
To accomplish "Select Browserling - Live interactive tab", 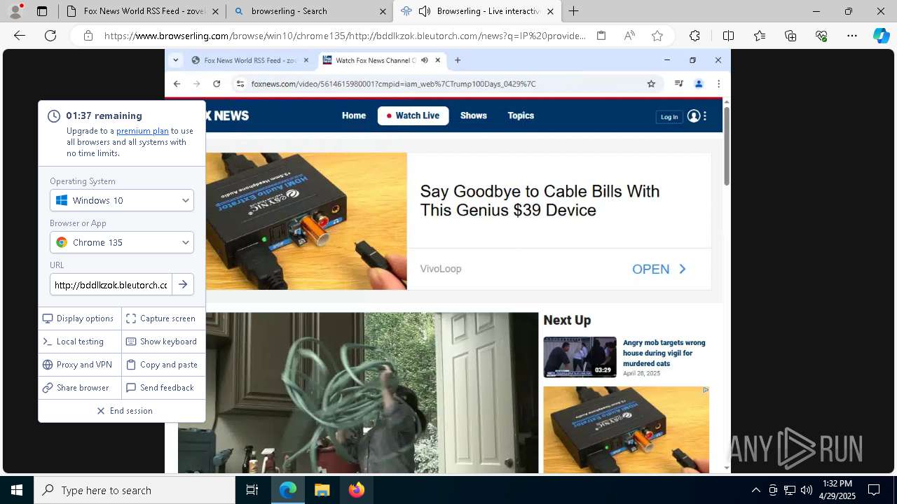I will (477, 11).
